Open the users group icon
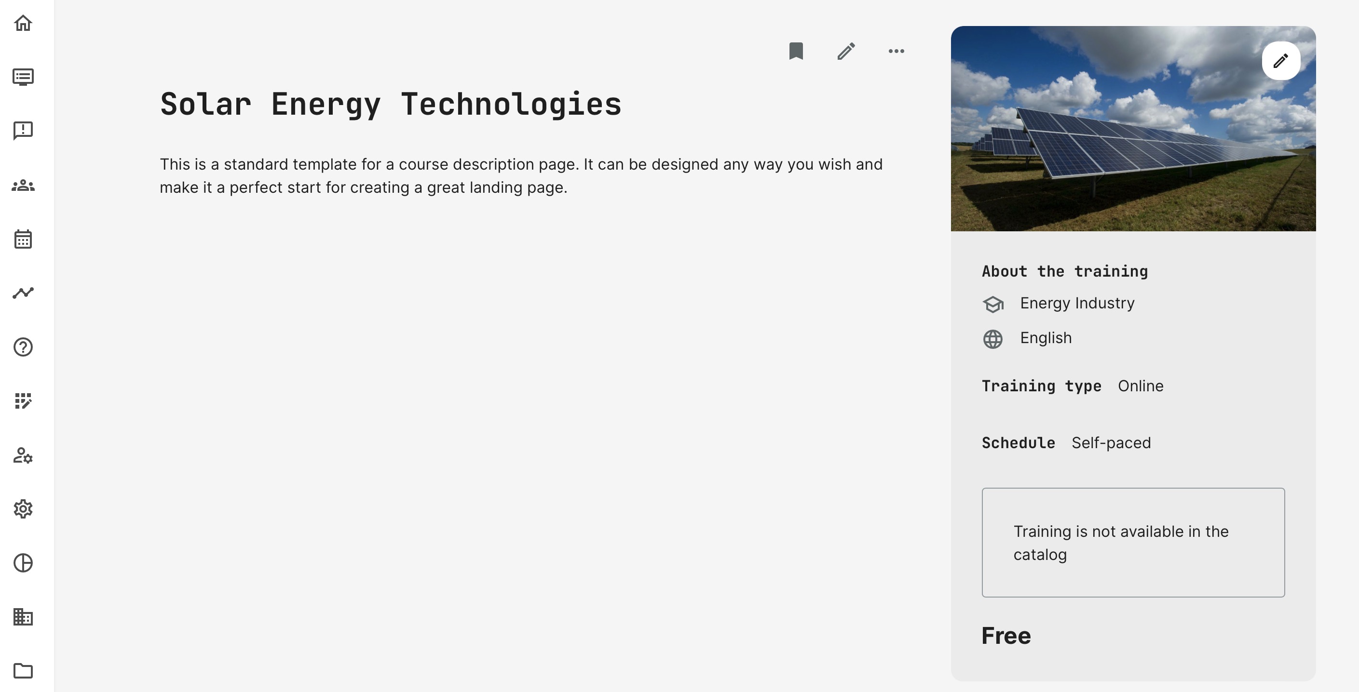 [x=23, y=186]
